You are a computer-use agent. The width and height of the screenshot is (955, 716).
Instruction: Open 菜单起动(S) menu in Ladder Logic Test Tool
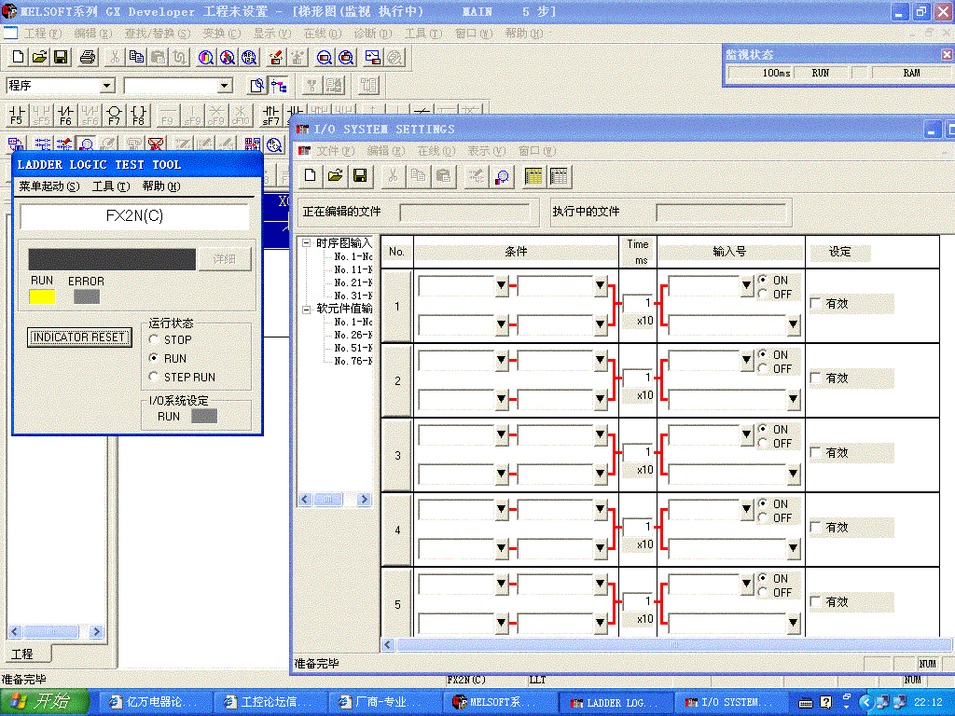(x=49, y=186)
